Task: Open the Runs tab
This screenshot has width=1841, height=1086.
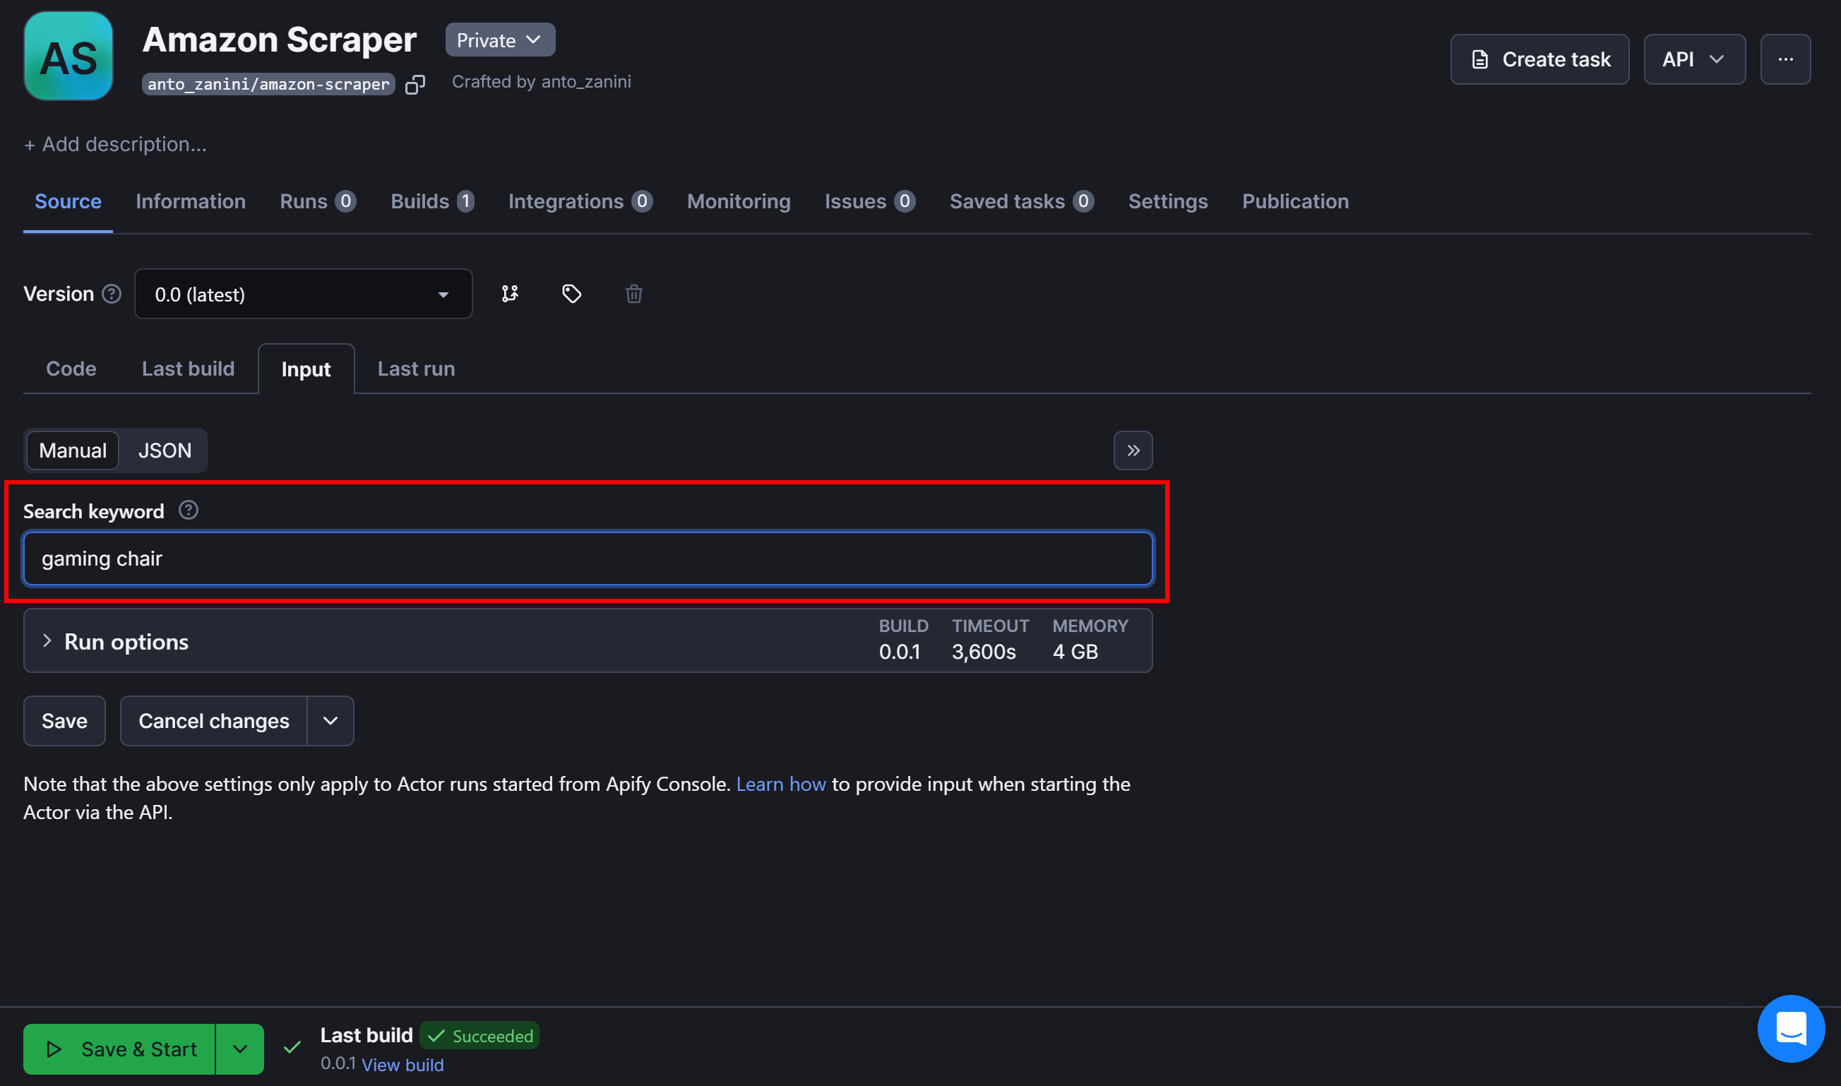Action: tap(318, 201)
